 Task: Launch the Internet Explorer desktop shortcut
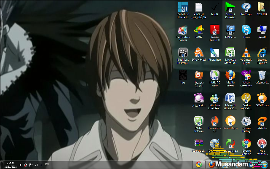pos(262,56)
